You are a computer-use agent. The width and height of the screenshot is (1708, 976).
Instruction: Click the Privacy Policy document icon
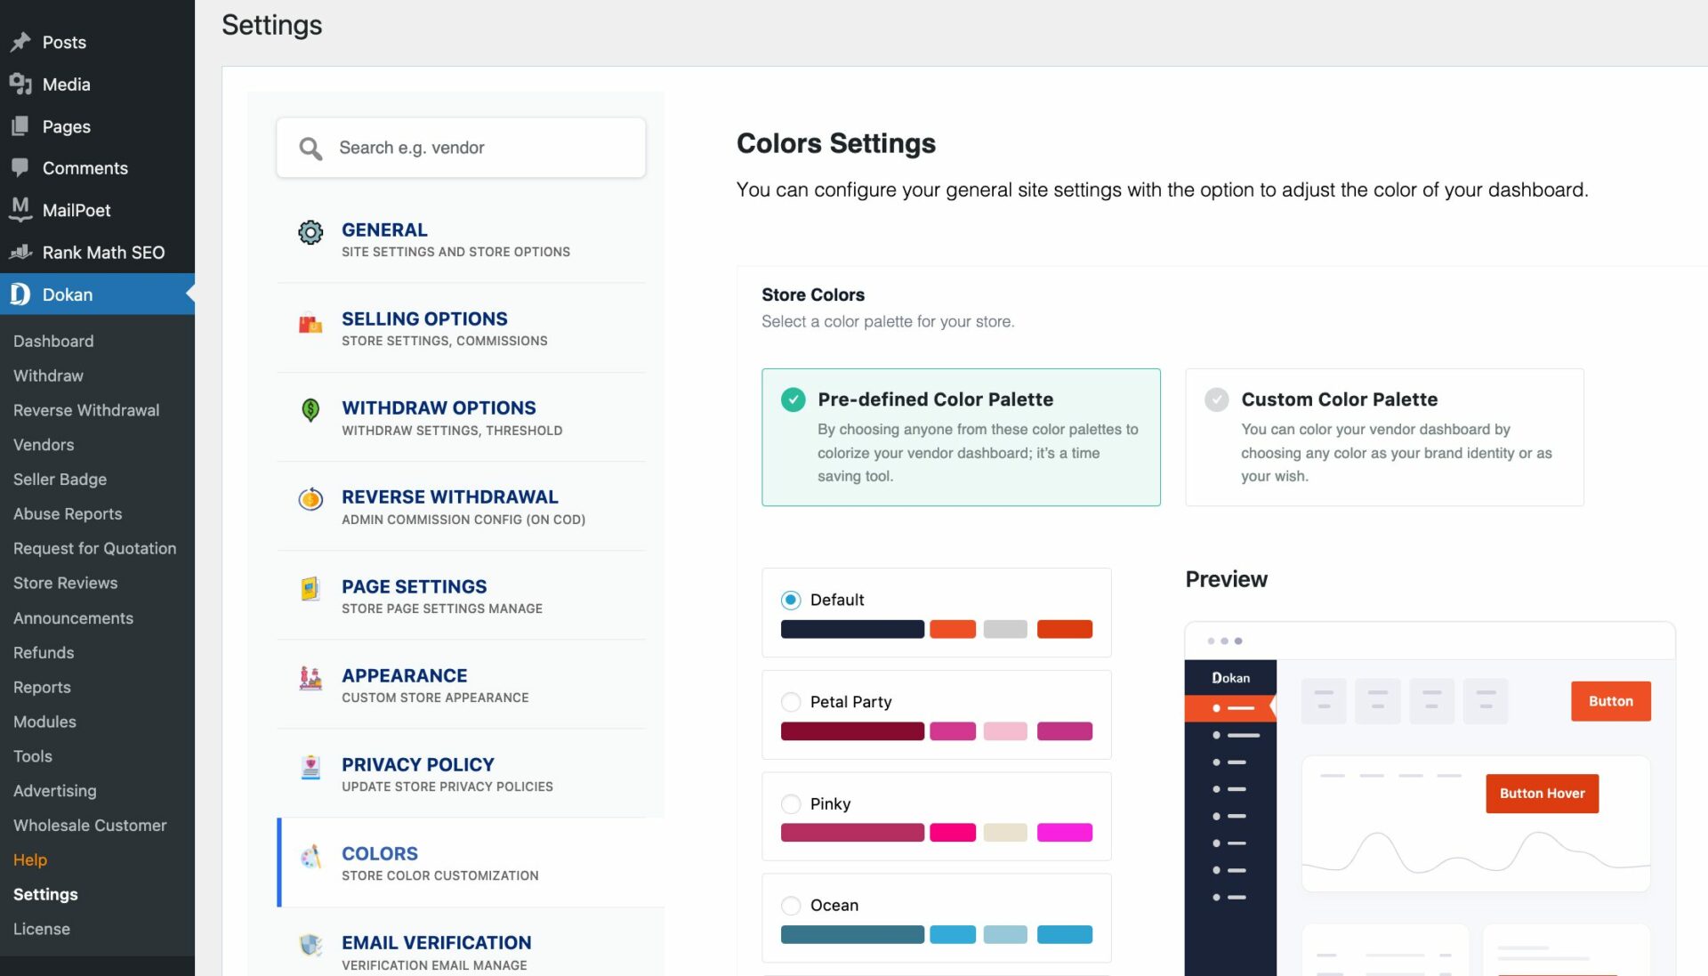click(310, 767)
